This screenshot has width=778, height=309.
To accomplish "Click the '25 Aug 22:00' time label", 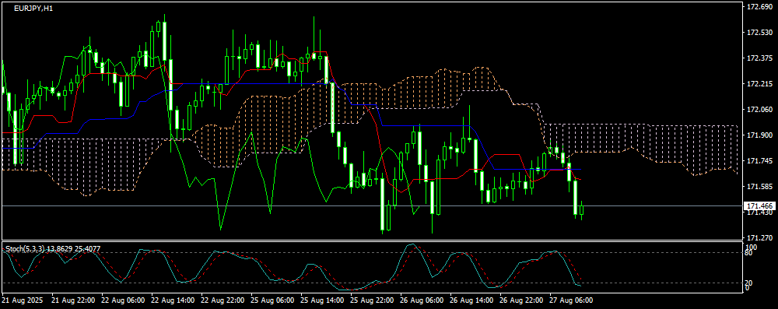I will [x=372, y=300].
